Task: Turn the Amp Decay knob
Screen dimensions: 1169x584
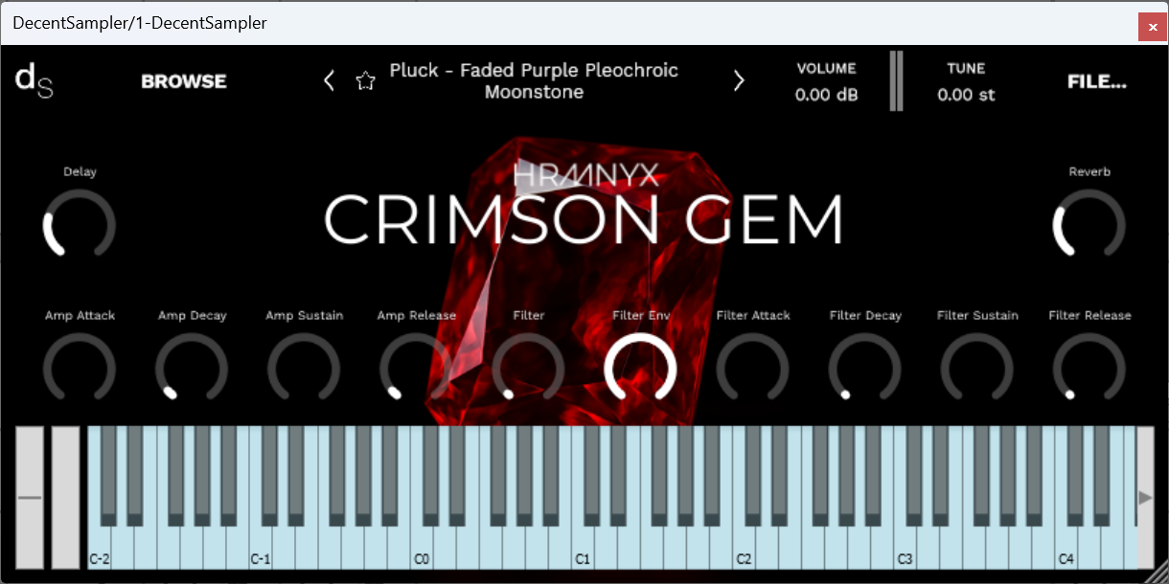Action: point(192,370)
